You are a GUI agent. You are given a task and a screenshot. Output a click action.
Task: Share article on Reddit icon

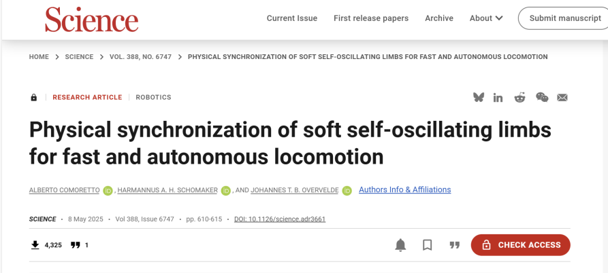(x=519, y=97)
